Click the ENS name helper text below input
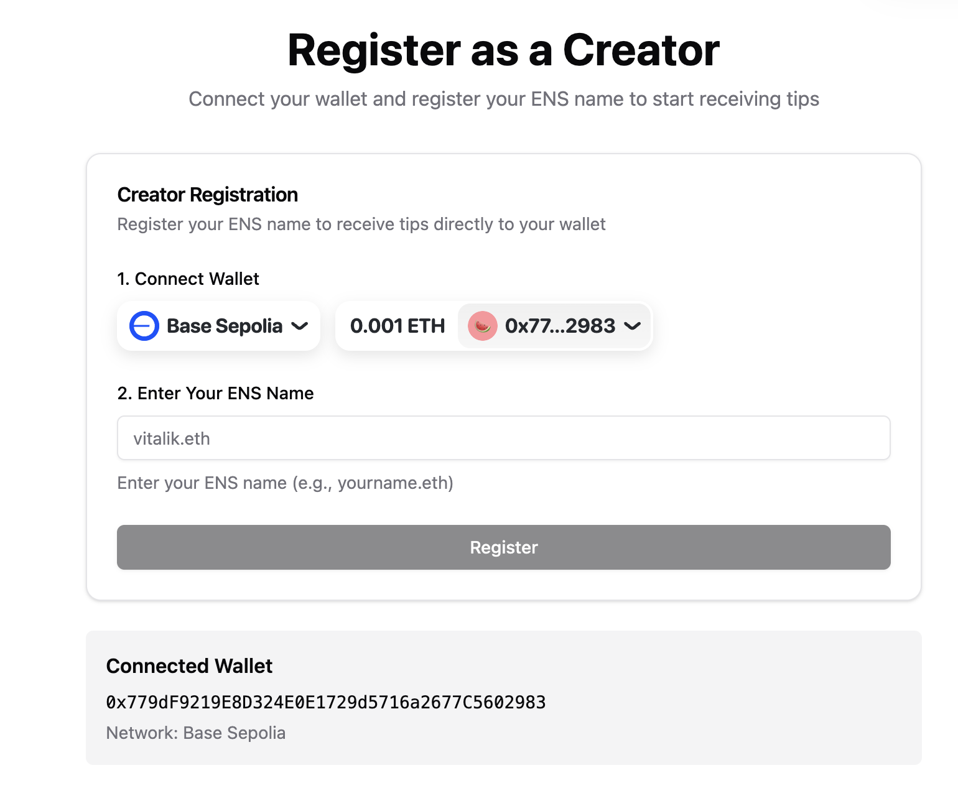Viewport: 958px width, 811px height. click(285, 483)
